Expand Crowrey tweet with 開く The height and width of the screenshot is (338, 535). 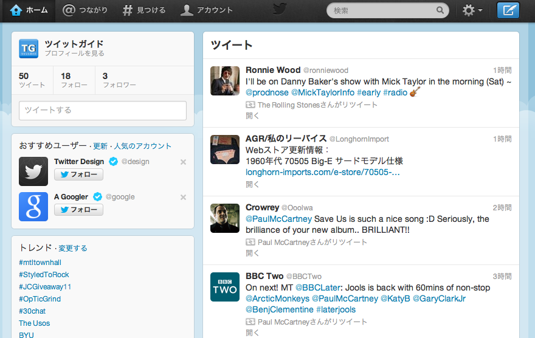click(252, 253)
